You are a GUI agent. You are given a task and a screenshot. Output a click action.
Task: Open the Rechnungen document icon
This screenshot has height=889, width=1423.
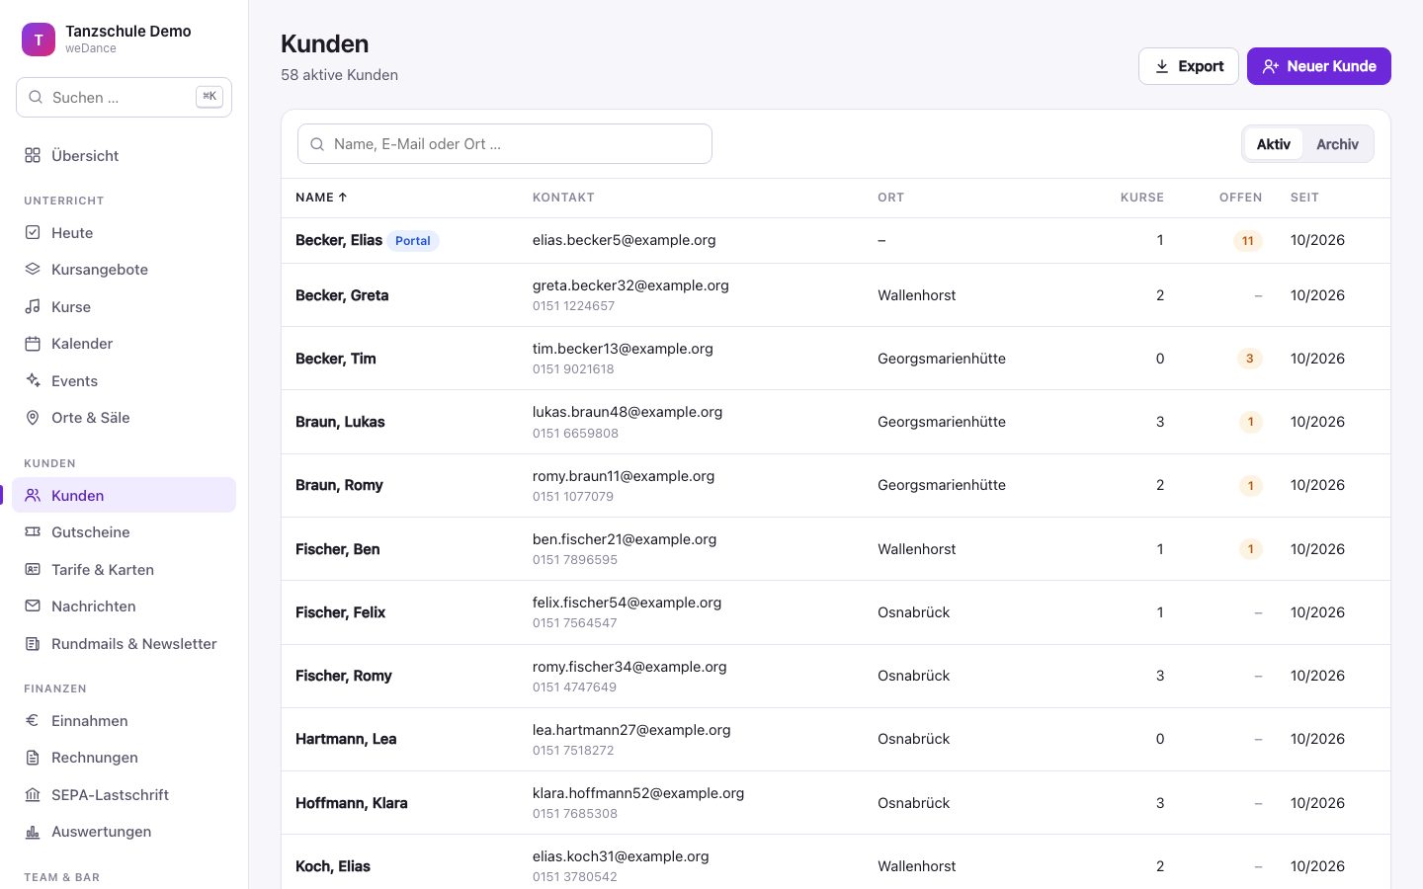(33, 757)
